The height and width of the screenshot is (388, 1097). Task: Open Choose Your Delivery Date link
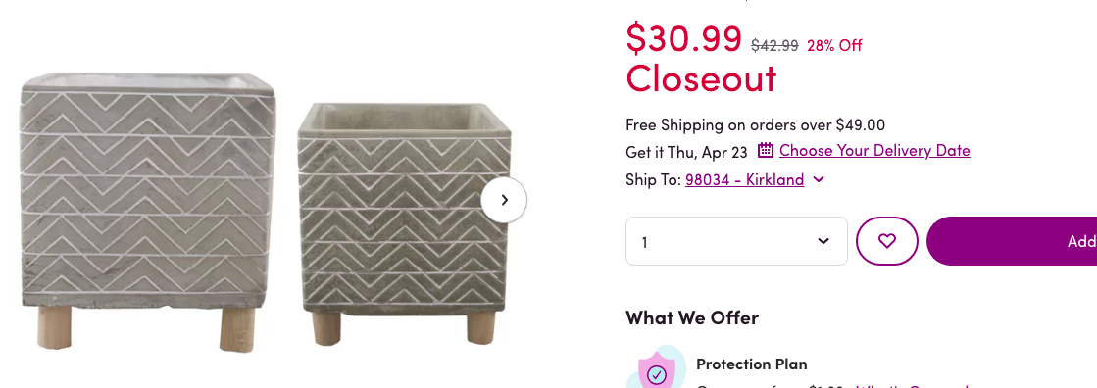coord(874,150)
